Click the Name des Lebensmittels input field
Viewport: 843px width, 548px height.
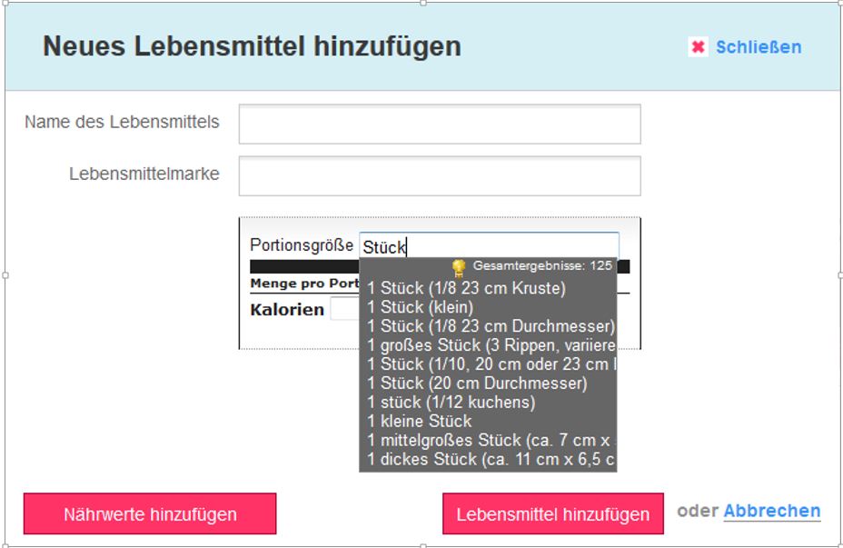click(440, 125)
